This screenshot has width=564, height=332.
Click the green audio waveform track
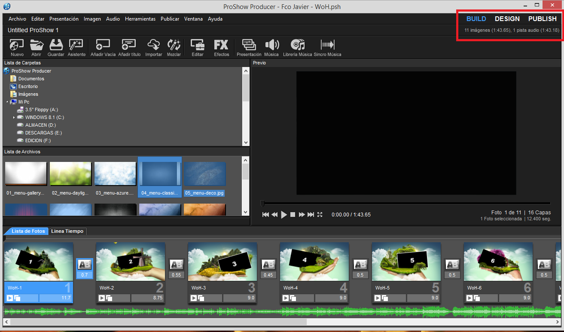coord(282,311)
